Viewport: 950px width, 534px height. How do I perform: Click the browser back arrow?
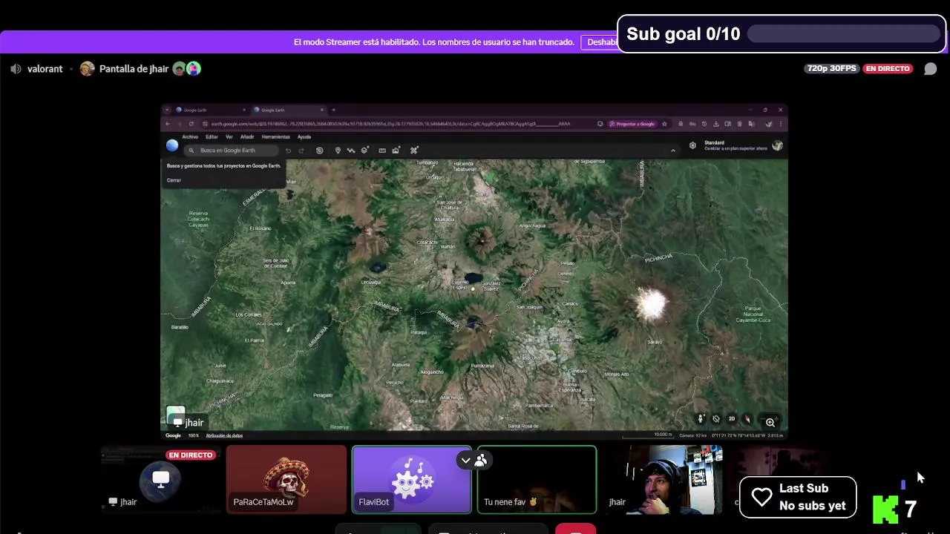point(168,124)
